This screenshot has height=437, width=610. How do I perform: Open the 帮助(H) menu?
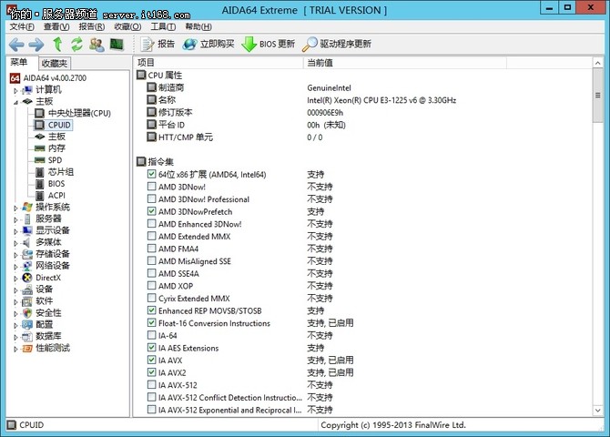pos(198,26)
